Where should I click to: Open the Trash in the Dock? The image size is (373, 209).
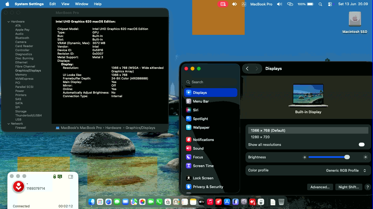(281, 202)
